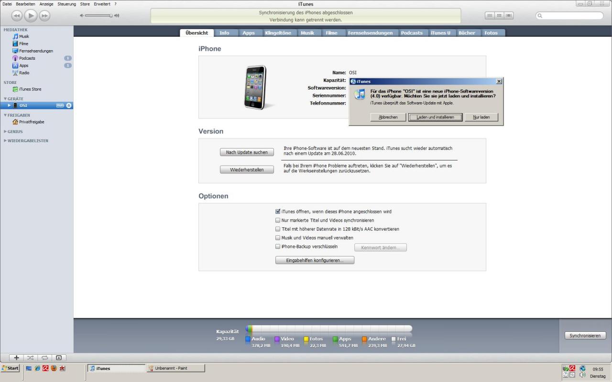This screenshot has height=382, width=612.
Task: Open Radio in the sidebar
Action: tap(24, 73)
